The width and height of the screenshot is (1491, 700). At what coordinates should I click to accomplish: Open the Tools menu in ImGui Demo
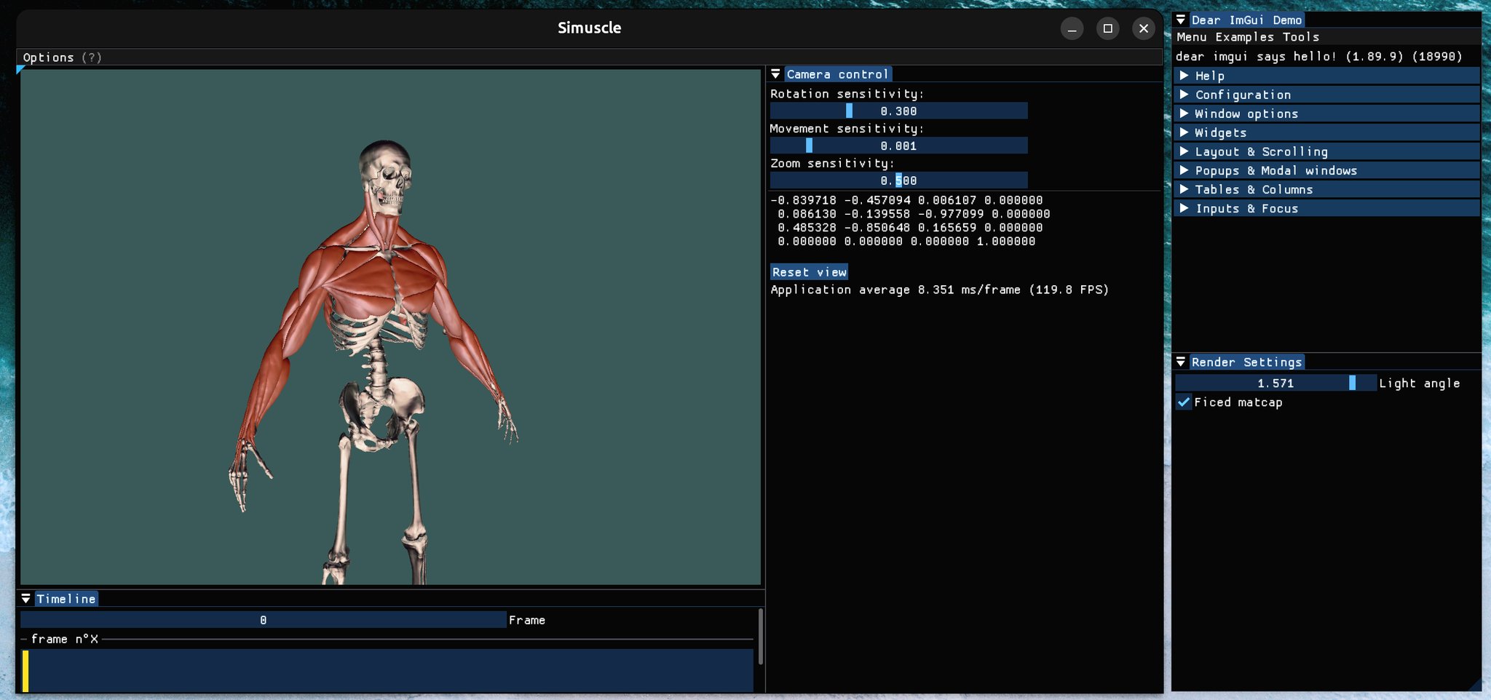[1301, 37]
